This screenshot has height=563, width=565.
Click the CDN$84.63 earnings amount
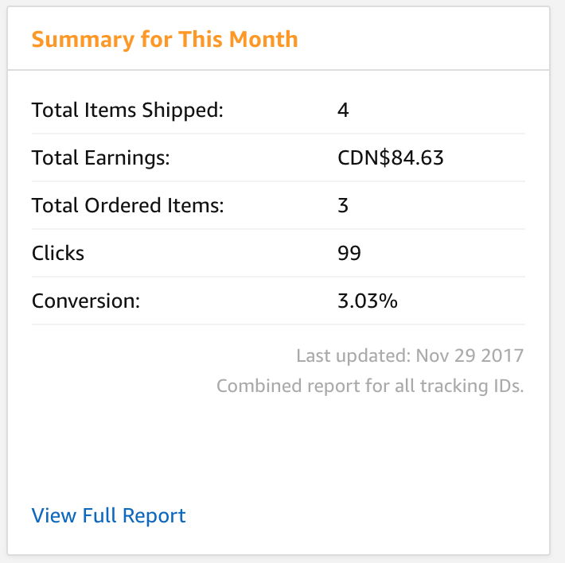(391, 157)
